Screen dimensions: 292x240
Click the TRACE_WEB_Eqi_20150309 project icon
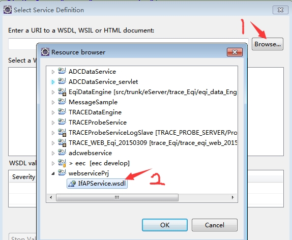click(62, 142)
